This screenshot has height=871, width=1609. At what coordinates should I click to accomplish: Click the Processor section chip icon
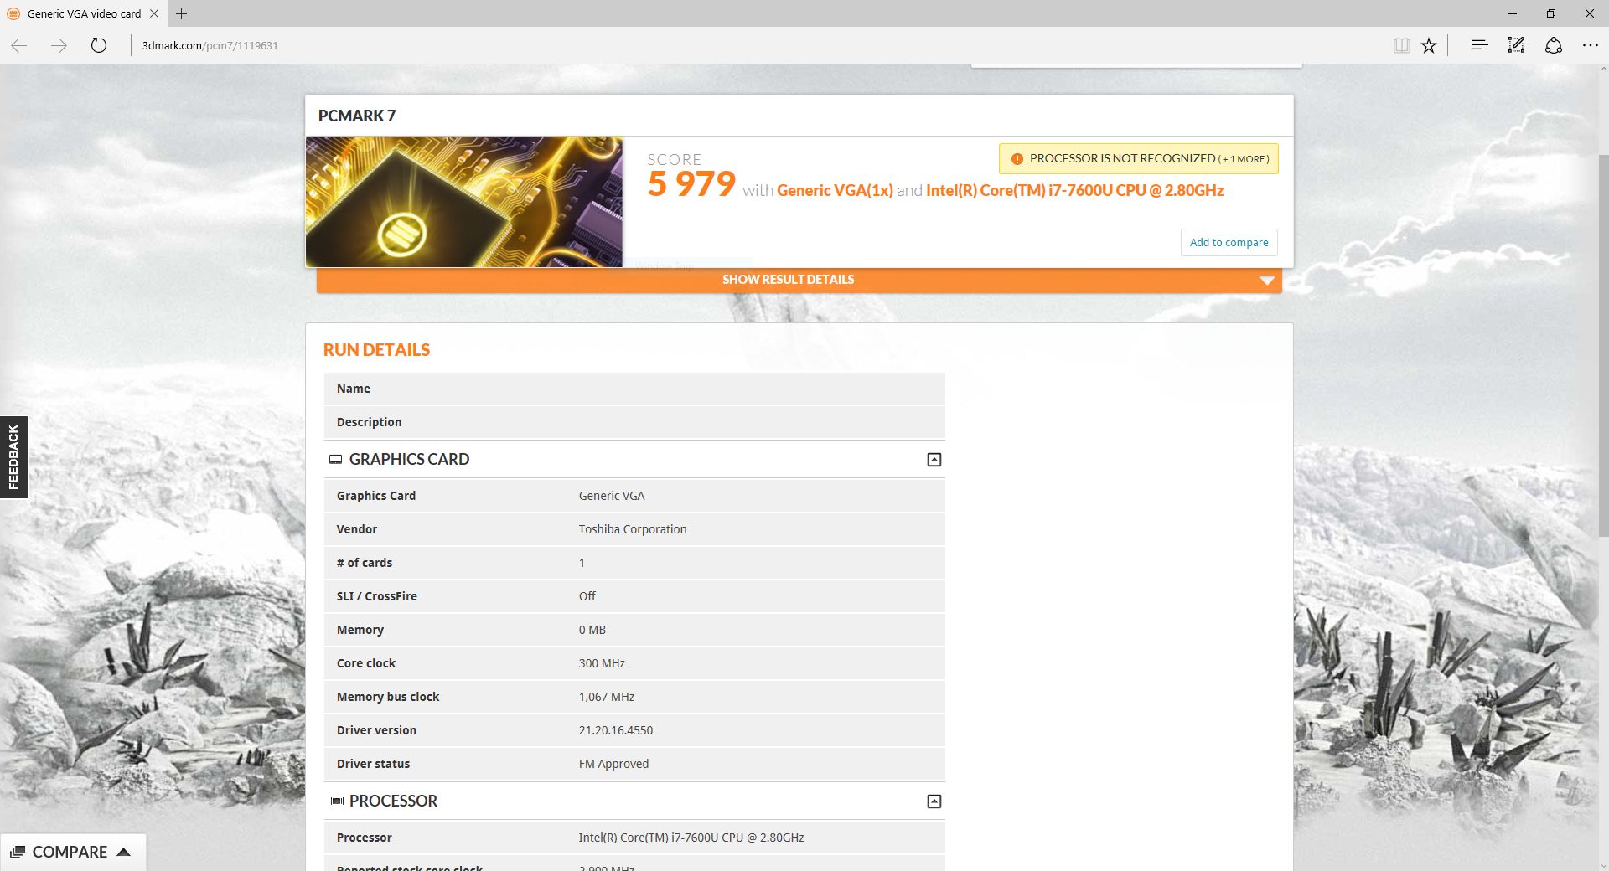[x=337, y=801]
